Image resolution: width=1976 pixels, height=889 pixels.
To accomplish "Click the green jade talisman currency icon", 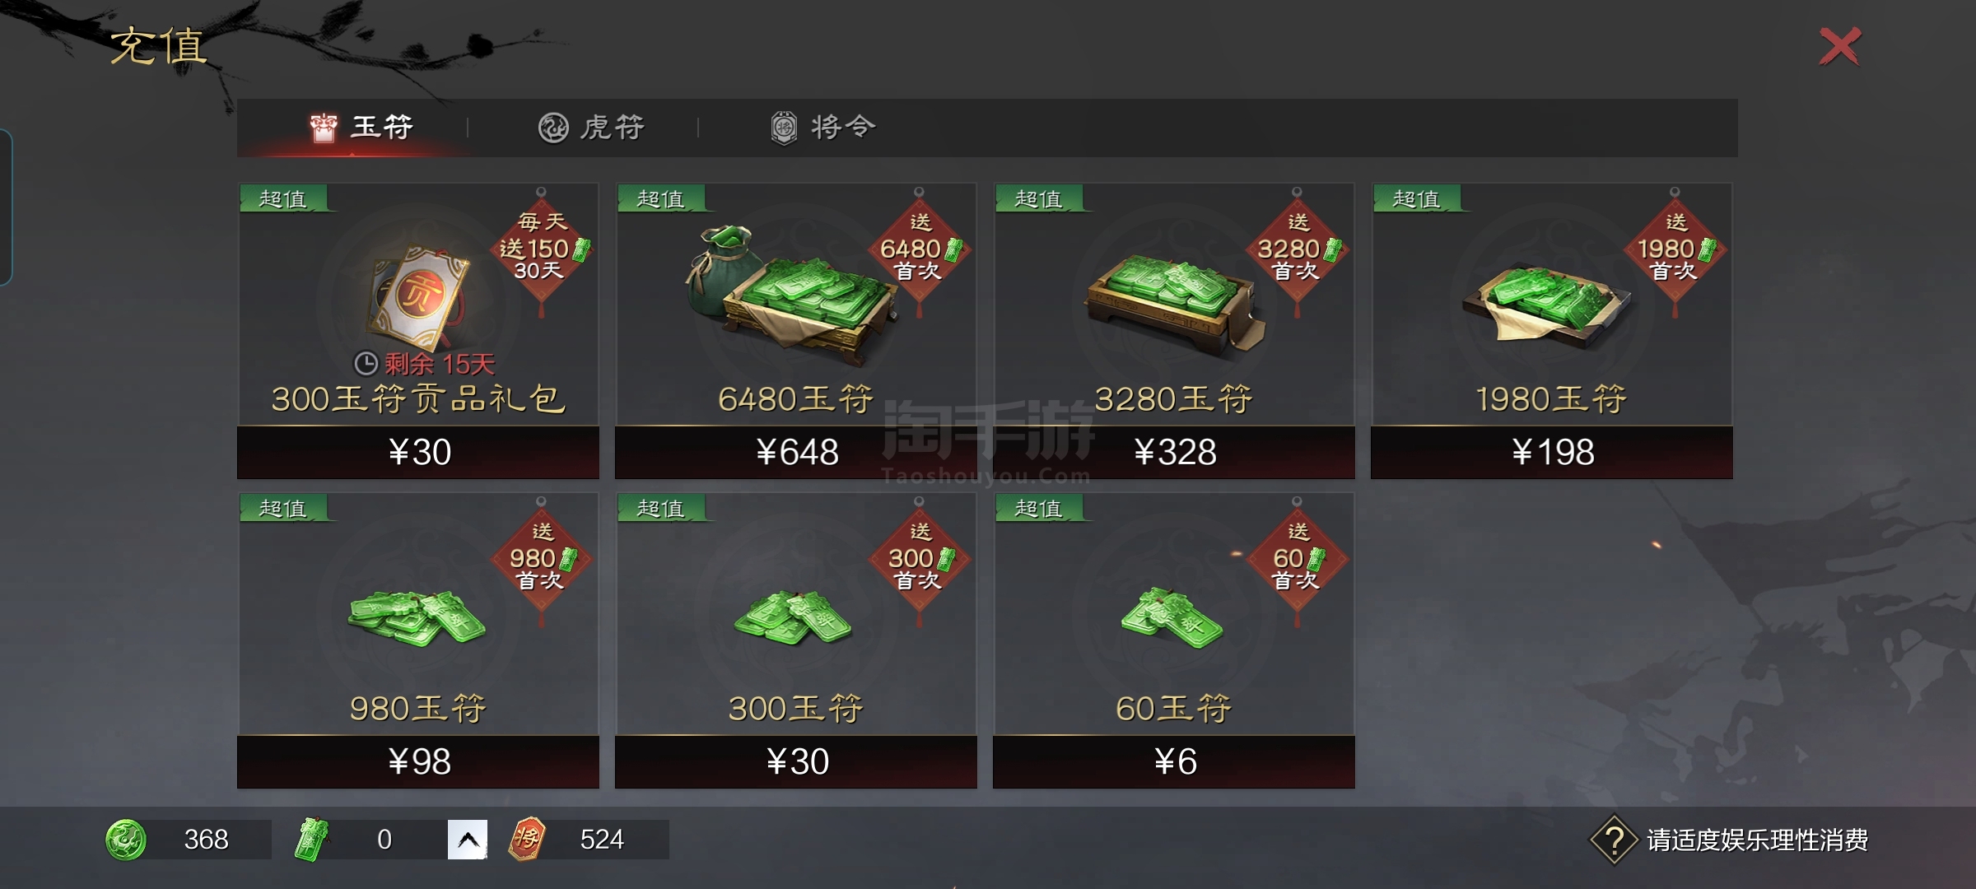I will [312, 840].
